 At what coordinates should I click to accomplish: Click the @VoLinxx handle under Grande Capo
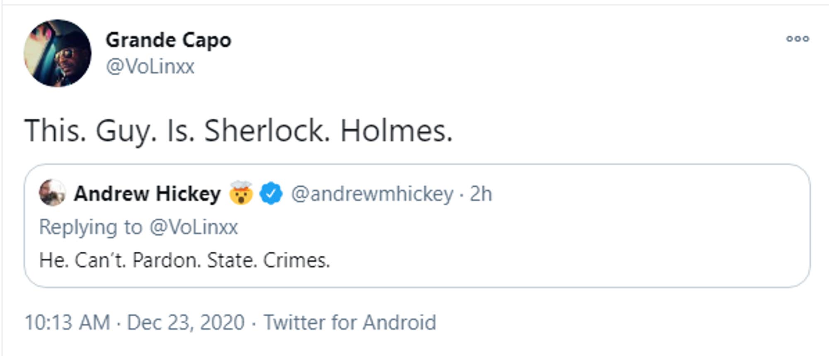point(150,66)
